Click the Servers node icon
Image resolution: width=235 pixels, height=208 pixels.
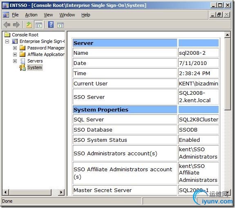tap(22, 61)
